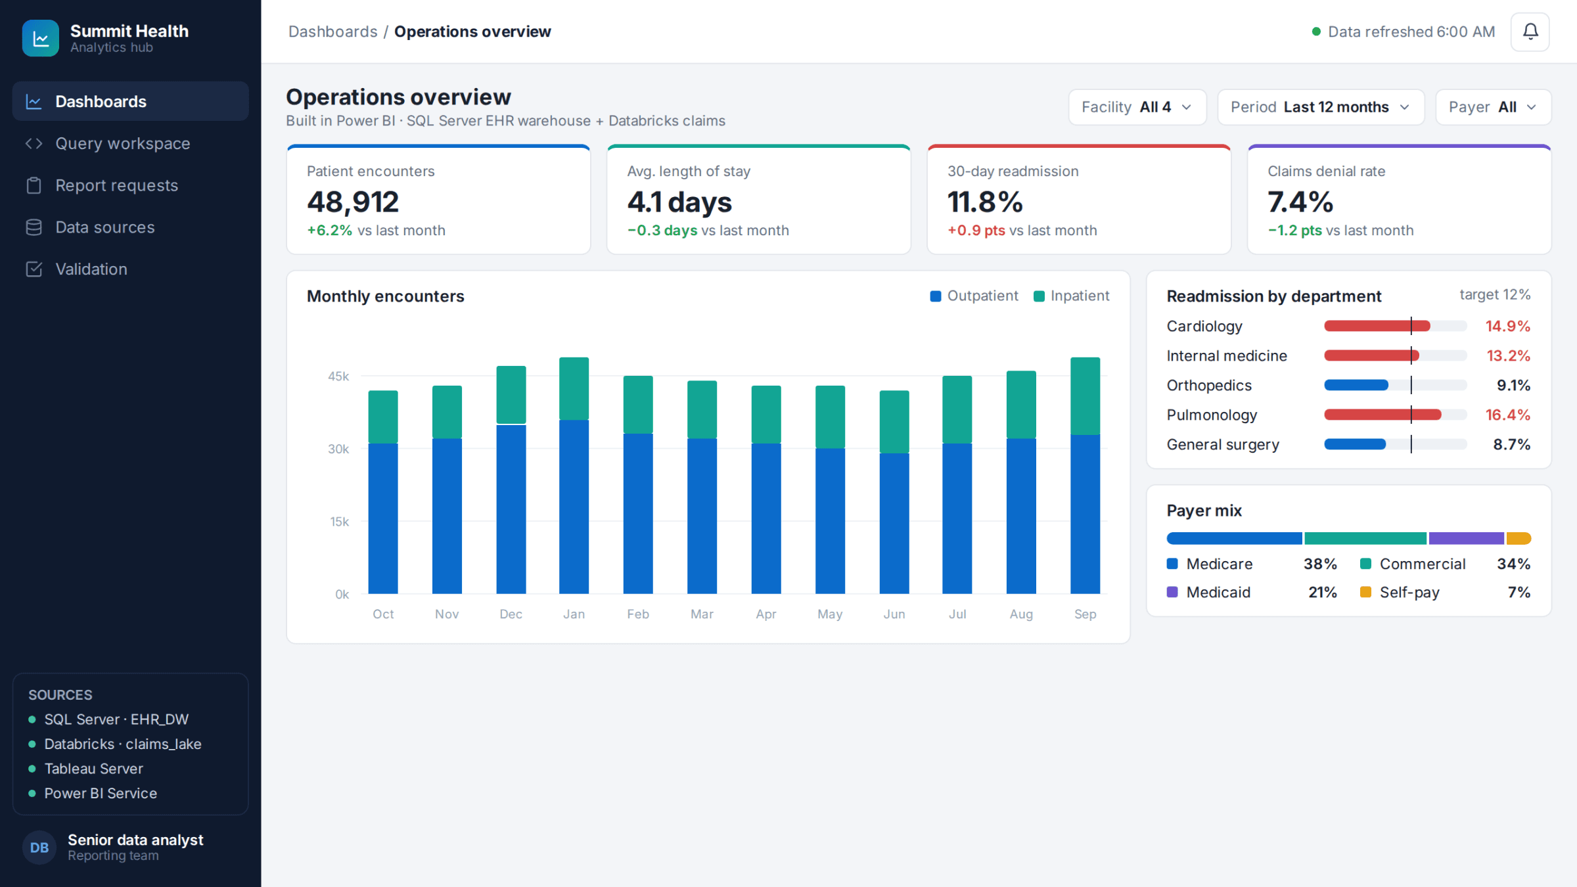Open the Dashboards menu item

(130, 101)
